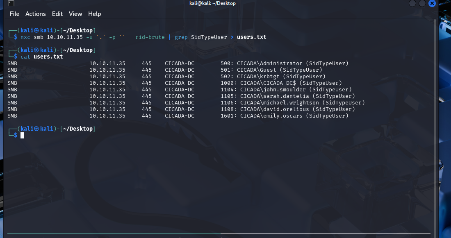Click the terminal vertical scrollbar

pos(435,127)
